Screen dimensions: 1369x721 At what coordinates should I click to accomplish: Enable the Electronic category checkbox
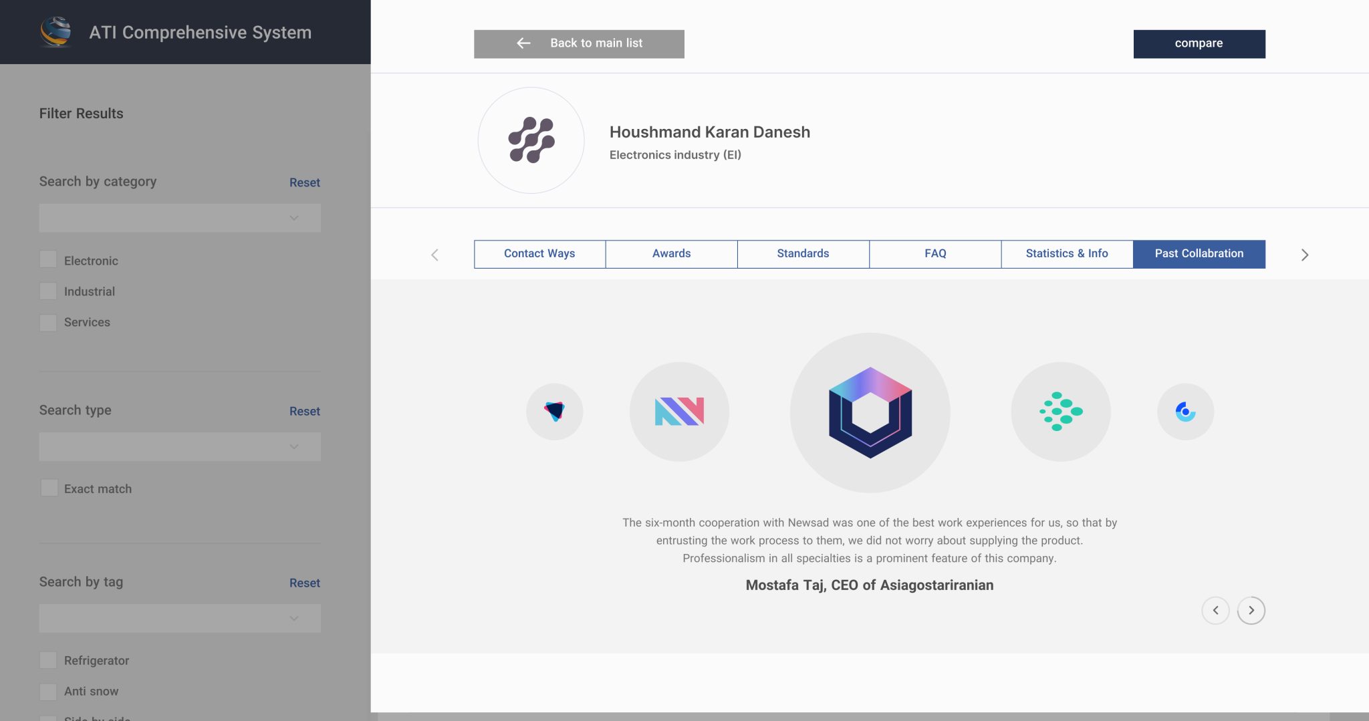[48, 260]
